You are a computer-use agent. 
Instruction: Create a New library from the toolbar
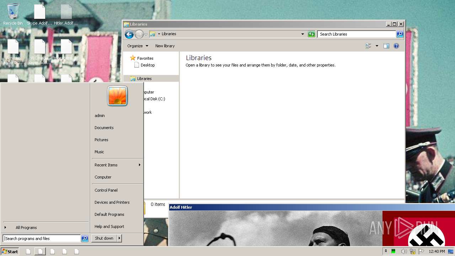tap(165, 46)
